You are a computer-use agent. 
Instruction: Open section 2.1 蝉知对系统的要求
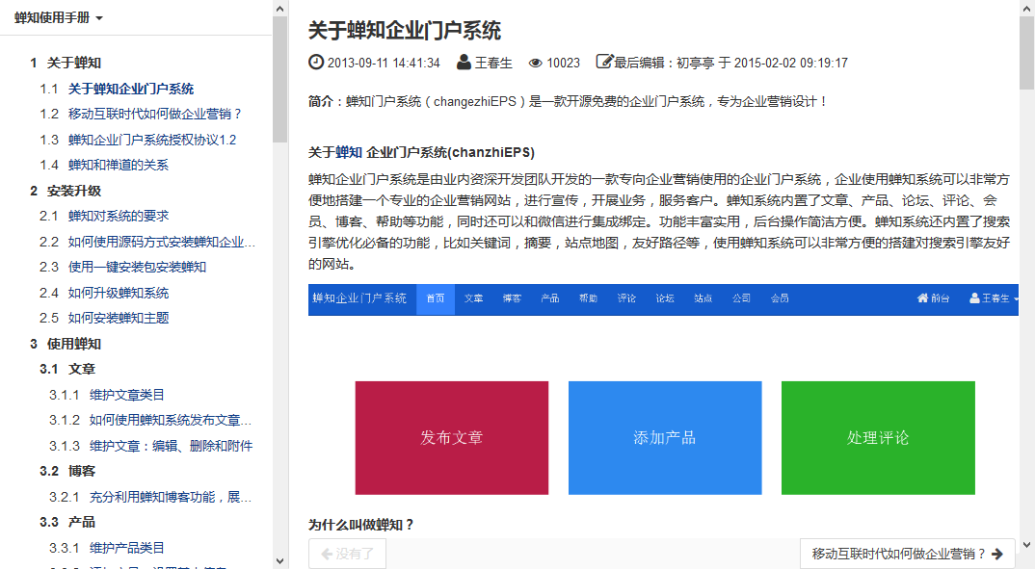119,217
